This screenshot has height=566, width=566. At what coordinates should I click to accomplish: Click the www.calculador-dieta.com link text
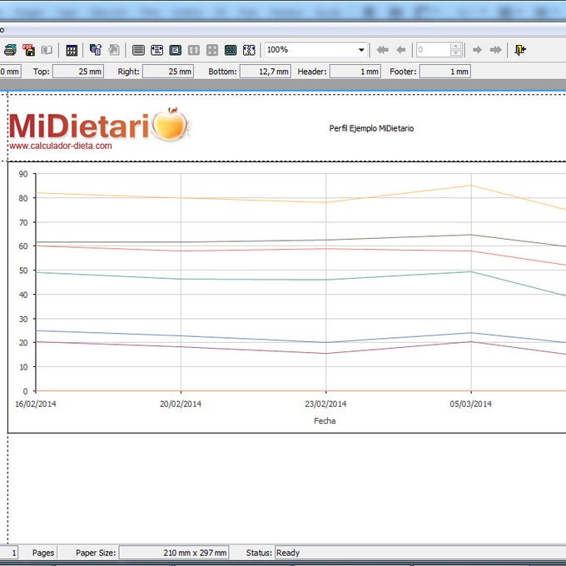61,146
